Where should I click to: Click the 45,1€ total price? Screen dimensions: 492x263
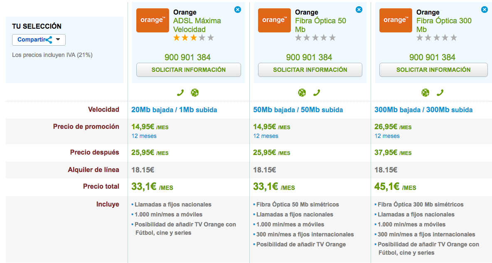pyautogui.click(x=395, y=187)
